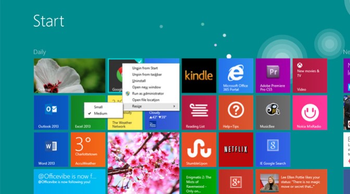Choose Unpin from Start
The image size is (350, 194).
tap(151, 68)
